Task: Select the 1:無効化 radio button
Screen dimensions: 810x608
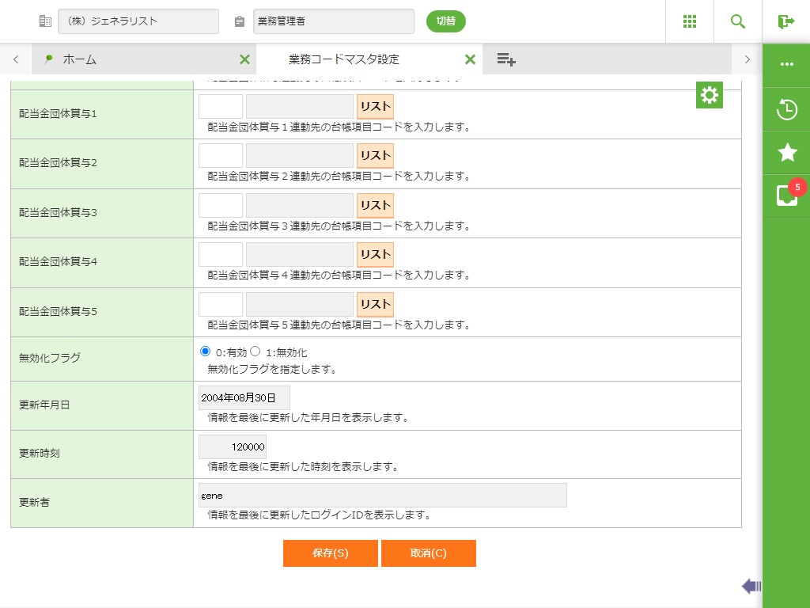Action: click(x=255, y=351)
